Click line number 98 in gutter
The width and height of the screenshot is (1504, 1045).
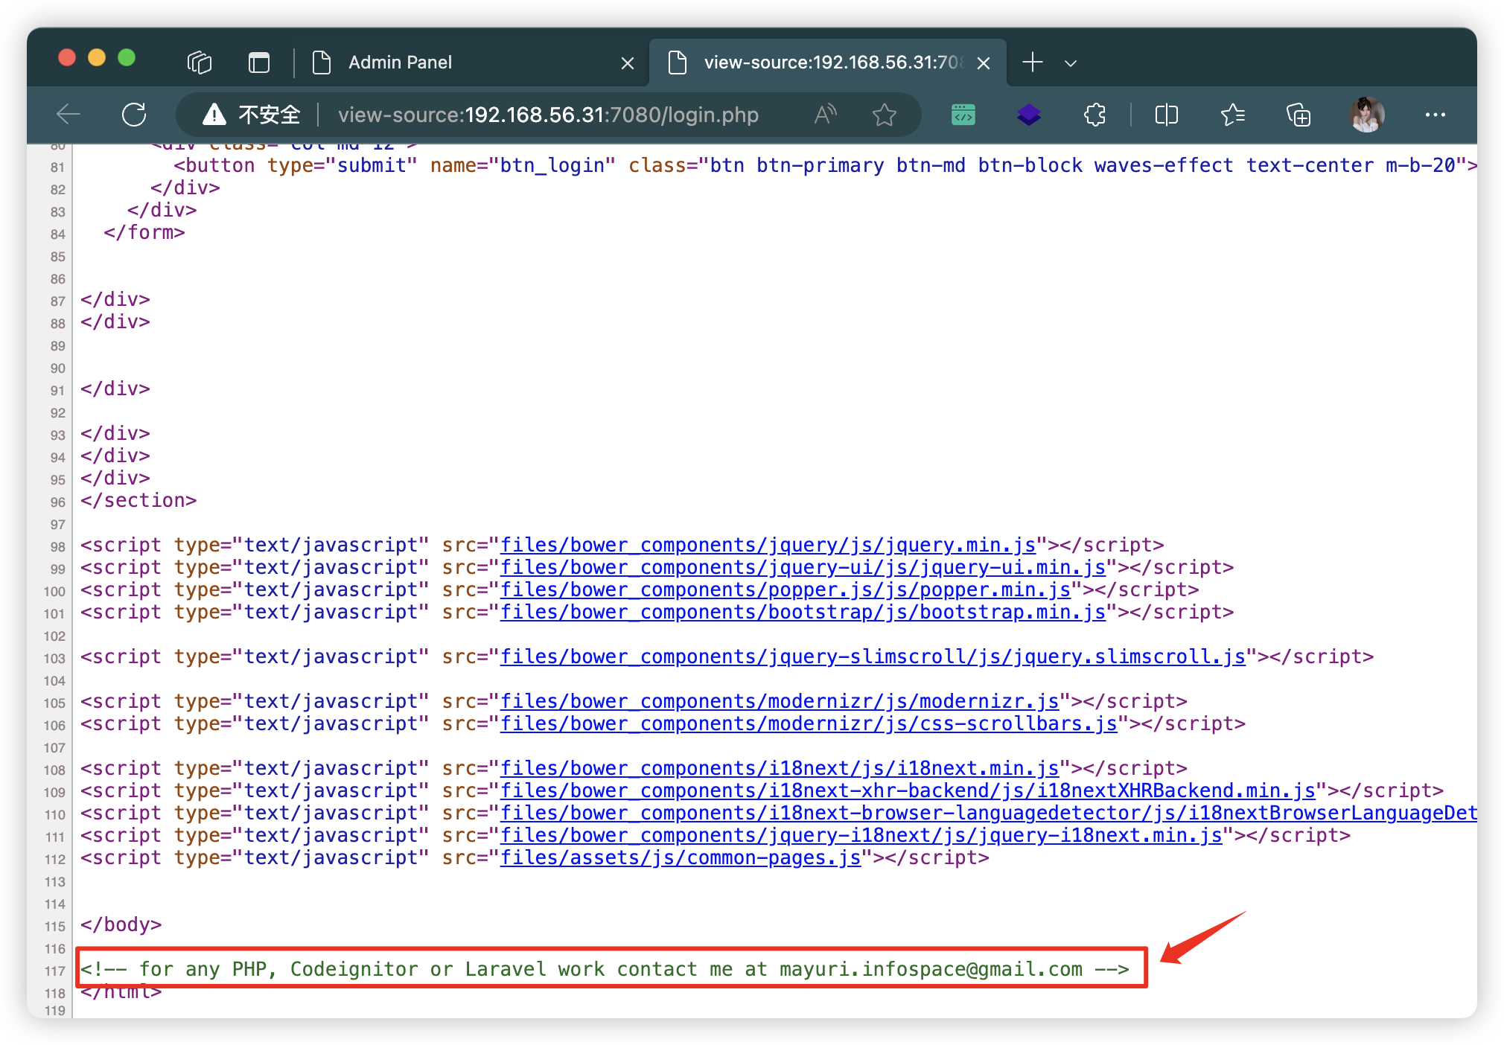58,546
